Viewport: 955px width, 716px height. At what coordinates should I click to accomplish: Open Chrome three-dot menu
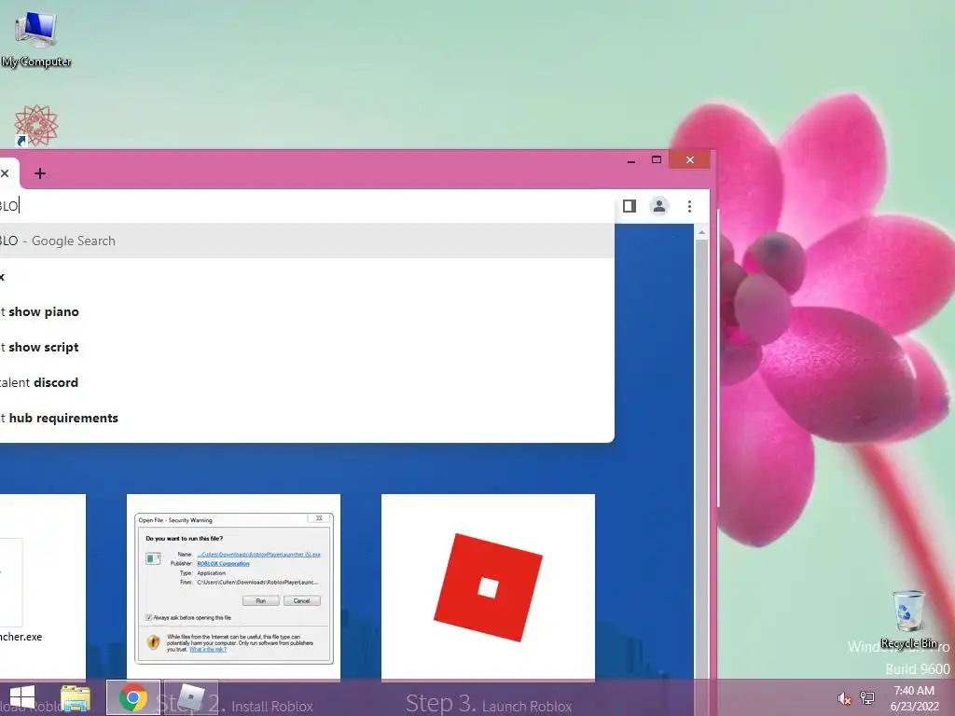click(689, 206)
